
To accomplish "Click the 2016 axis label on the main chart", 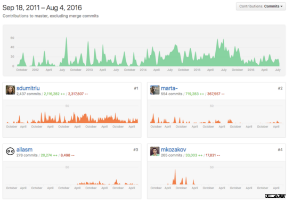I will click(x=251, y=70).
